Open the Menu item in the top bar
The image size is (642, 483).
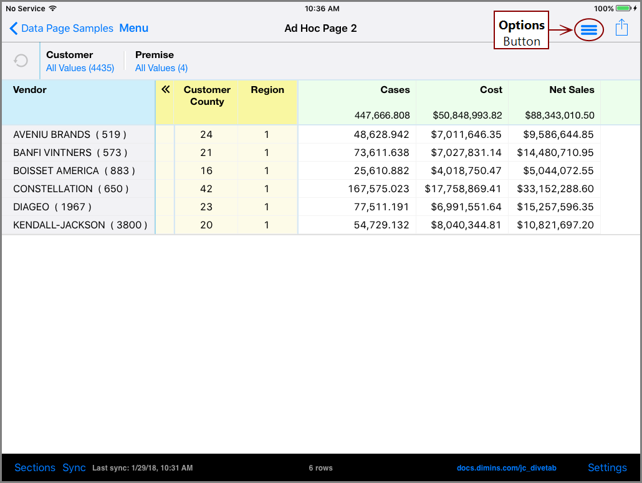[134, 28]
